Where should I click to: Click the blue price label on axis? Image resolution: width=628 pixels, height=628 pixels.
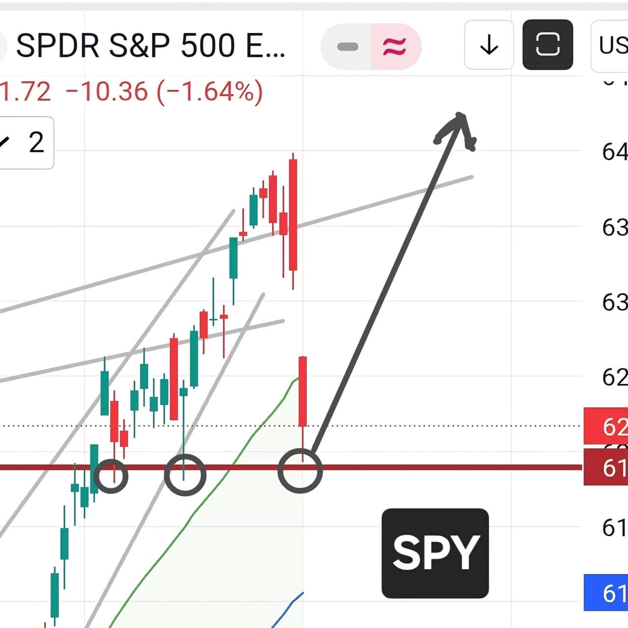coord(606,593)
